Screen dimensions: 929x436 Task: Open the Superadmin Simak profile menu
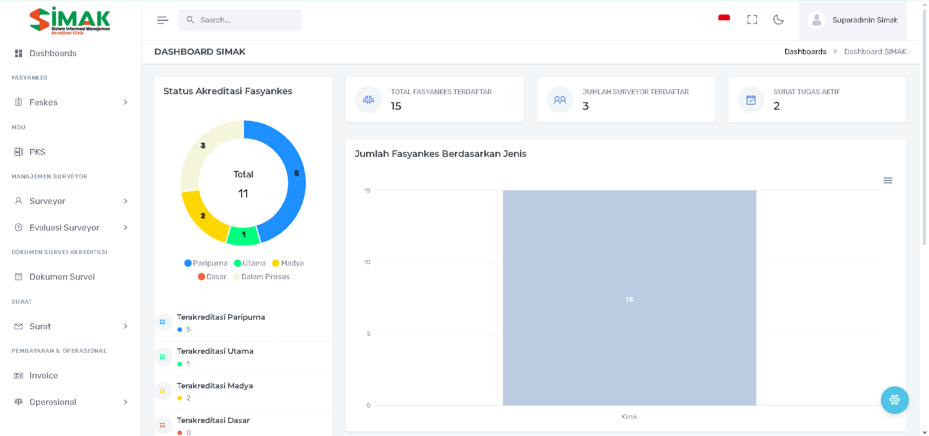[853, 20]
